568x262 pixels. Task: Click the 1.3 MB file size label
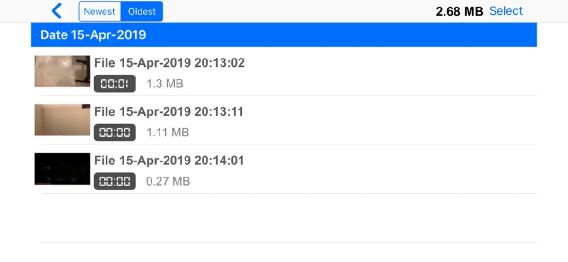click(x=165, y=84)
